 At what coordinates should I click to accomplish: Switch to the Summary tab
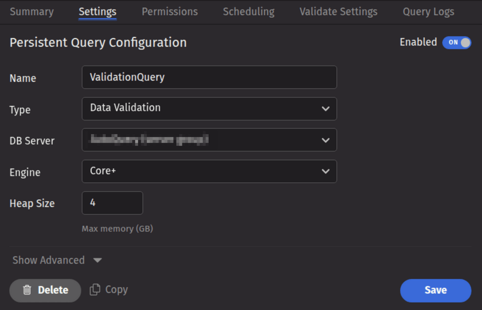pyautogui.click(x=31, y=12)
